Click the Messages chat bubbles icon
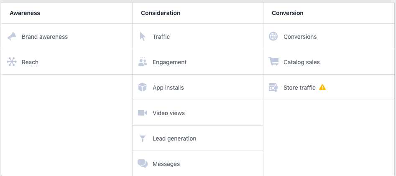The height and width of the screenshot is (176, 396). pos(143,163)
